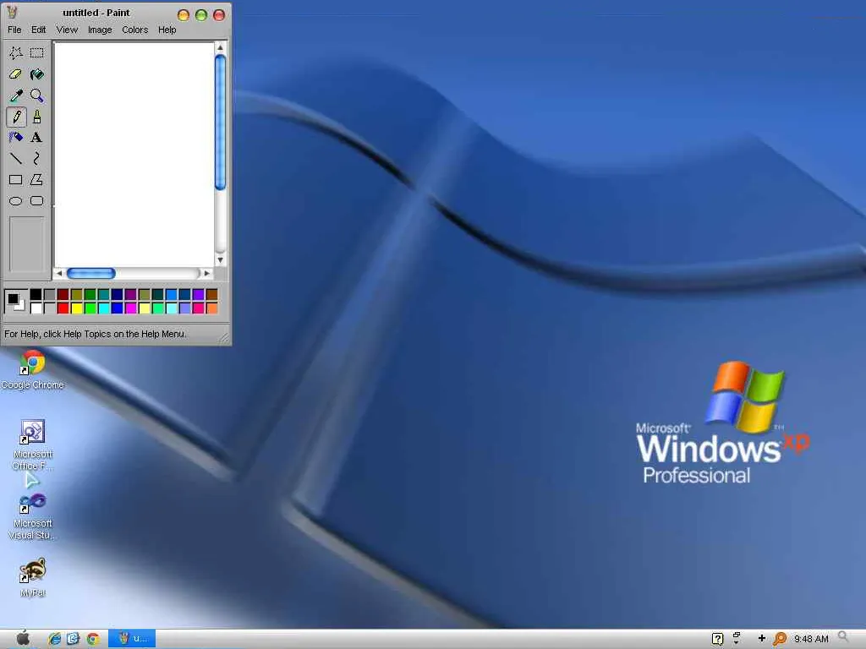Click the vertical scrollbar thumb
The width and height of the screenshot is (866, 649).
coord(220,122)
